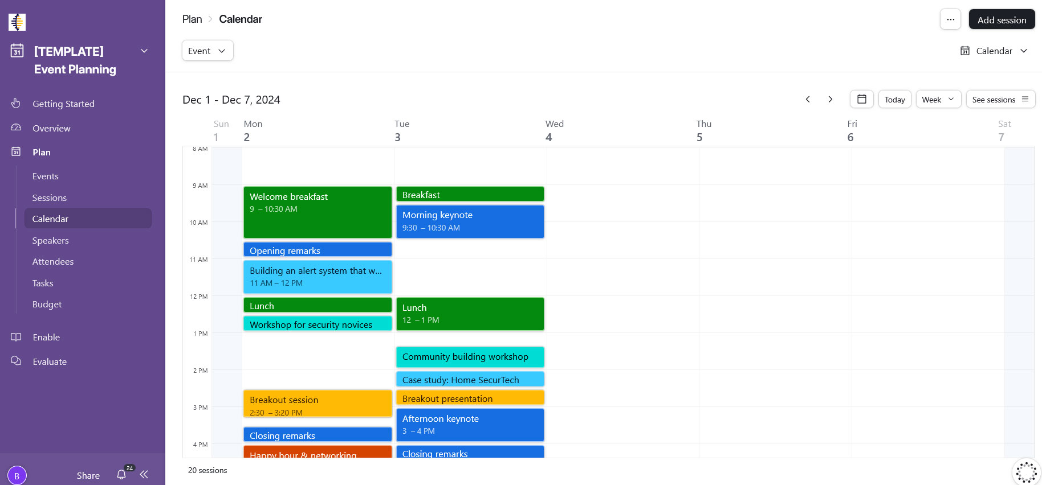
Task: Expand the Event filter dropdown
Action: pyautogui.click(x=207, y=51)
